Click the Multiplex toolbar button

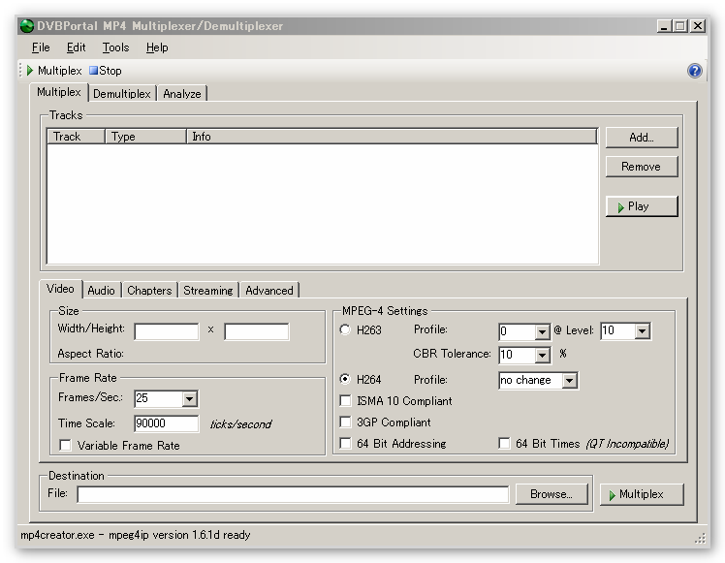point(54,71)
